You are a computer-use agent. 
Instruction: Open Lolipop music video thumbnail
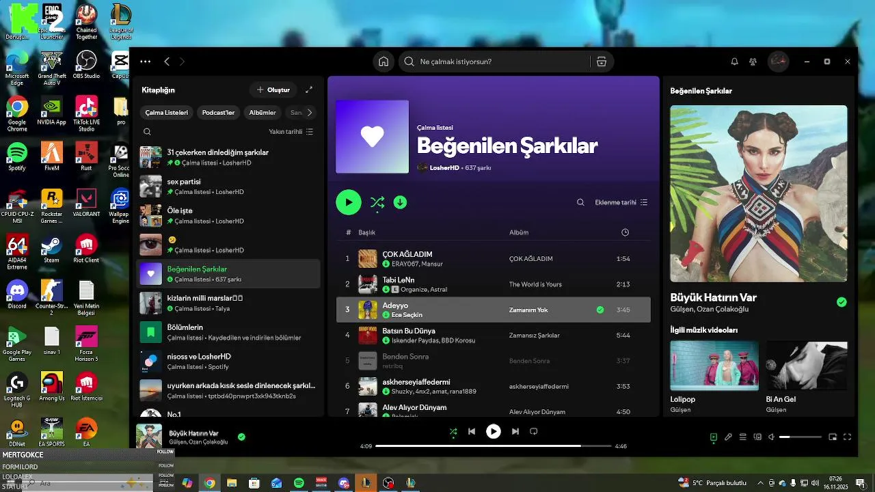point(714,366)
